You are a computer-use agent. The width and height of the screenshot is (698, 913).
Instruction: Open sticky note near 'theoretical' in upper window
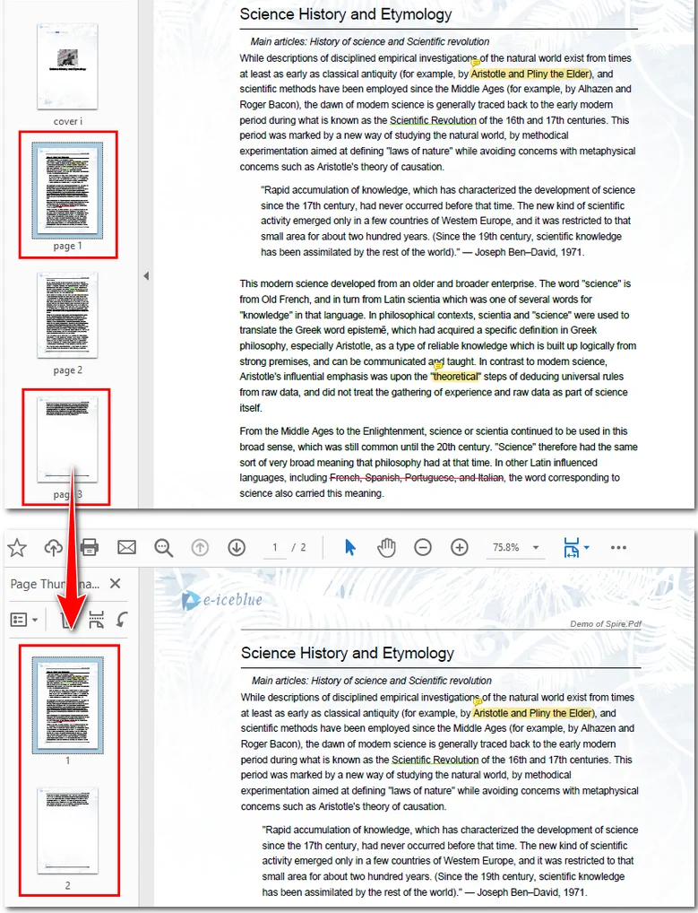click(x=438, y=366)
